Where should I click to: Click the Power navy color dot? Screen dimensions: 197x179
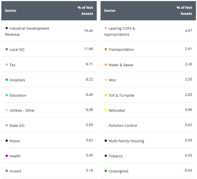[7, 141]
